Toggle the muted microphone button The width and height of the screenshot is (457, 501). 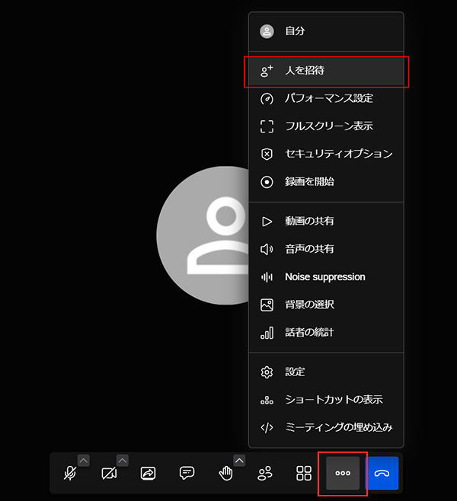69,474
